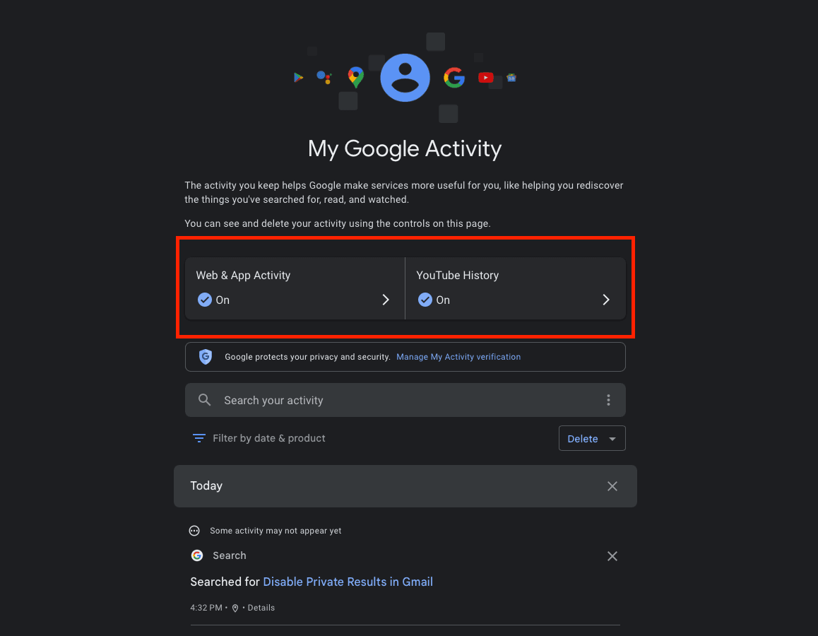Open Filter by date & product
Image resolution: width=818 pixels, height=636 pixels.
tap(259, 438)
